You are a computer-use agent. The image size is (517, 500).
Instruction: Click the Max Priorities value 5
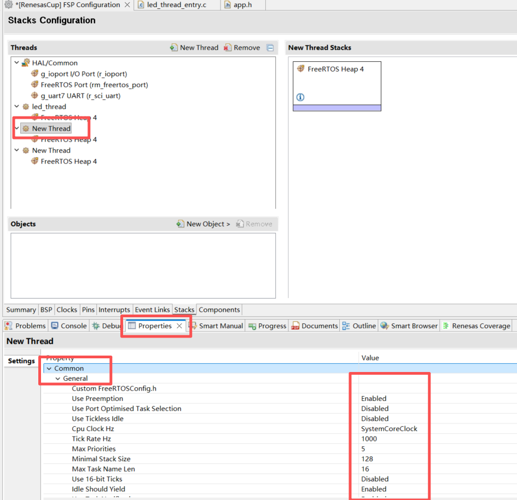(x=363, y=449)
